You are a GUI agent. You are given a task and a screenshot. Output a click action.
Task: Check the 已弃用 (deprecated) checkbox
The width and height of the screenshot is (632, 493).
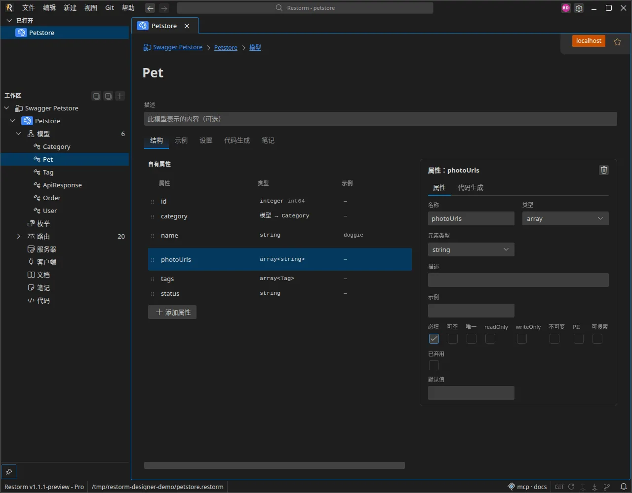coord(434,365)
